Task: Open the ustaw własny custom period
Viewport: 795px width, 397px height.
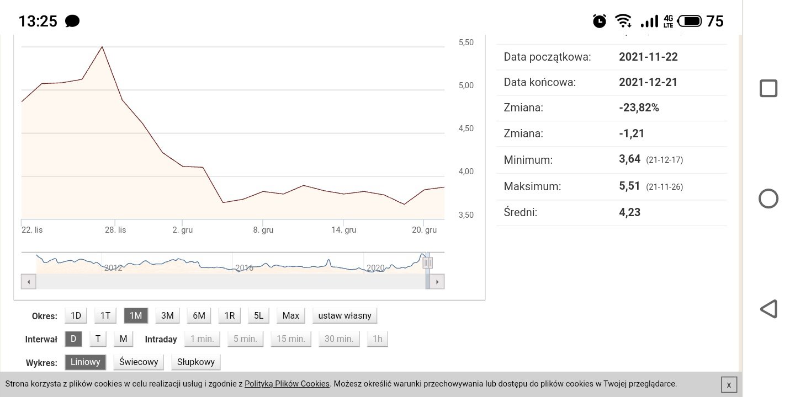Action: pos(345,315)
